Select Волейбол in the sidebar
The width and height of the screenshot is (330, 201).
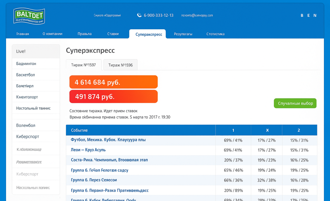pos(36,125)
